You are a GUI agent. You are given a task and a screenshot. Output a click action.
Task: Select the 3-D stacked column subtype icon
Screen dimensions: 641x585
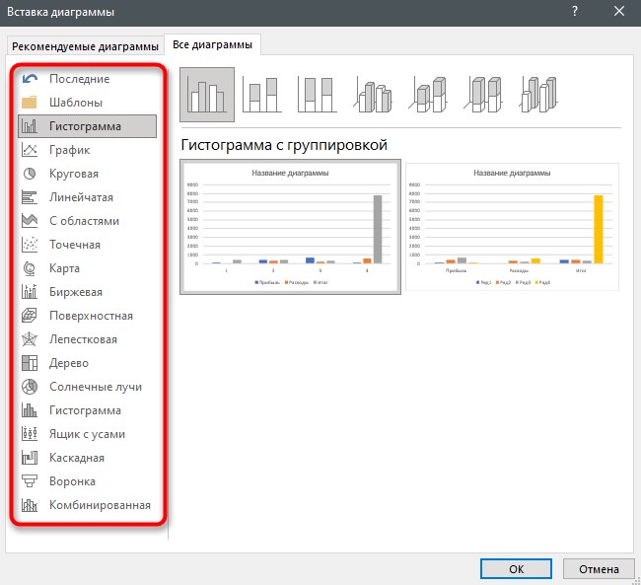428,95
